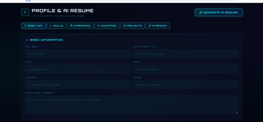Screen dimensions: 263x122
Task: Click the LinkedIn URL field
Action: point(78,85)
